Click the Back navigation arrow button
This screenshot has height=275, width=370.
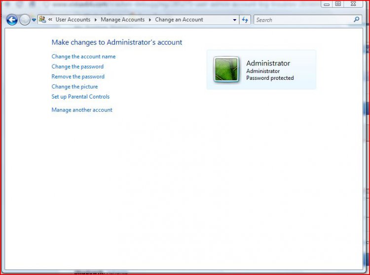click(x=12, y=20)
